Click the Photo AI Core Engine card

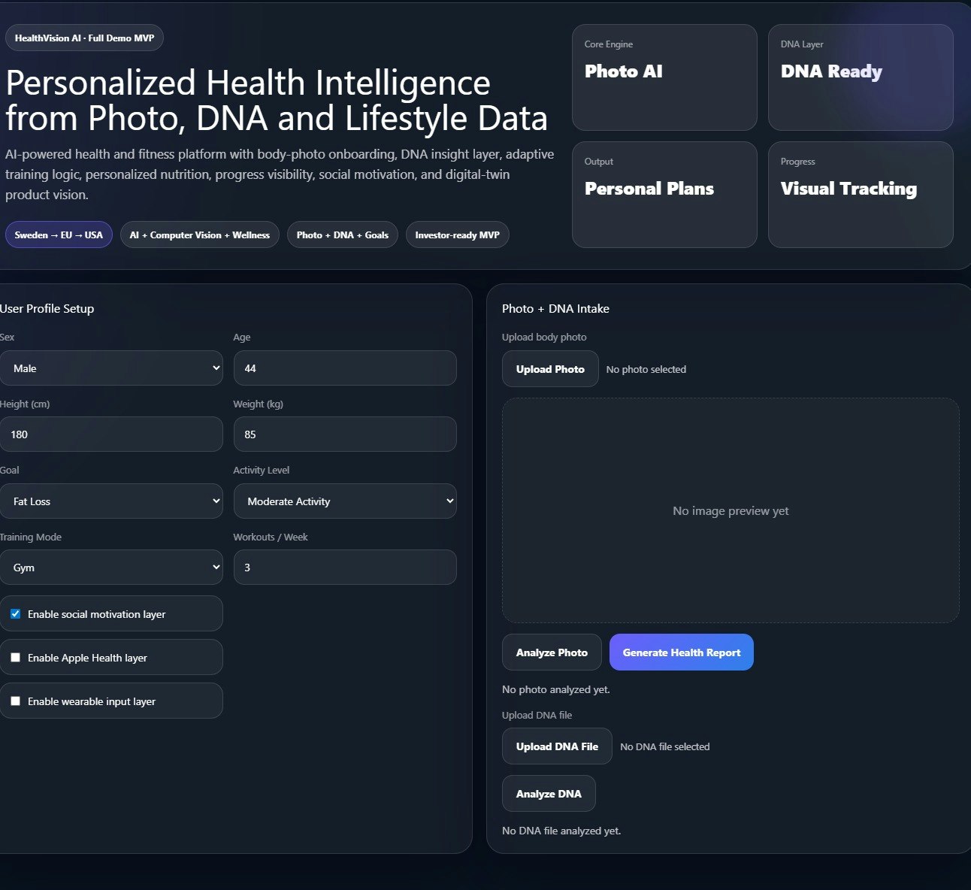tap(664, 77)
